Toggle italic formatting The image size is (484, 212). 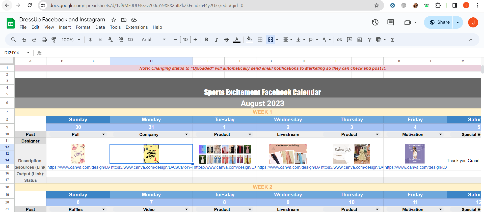pyautogui.click(x=216, y=40)
